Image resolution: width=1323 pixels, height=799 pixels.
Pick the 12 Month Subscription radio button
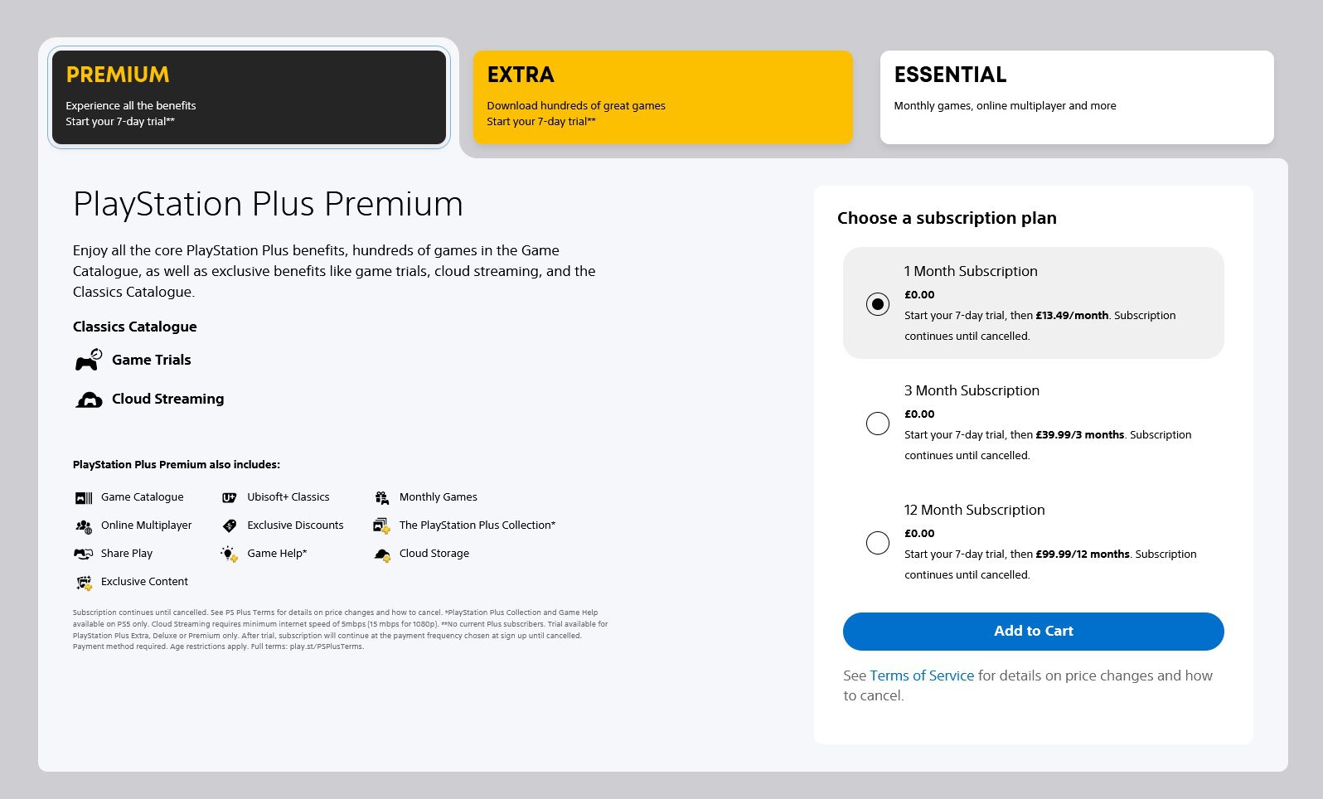tap(878, 543)
